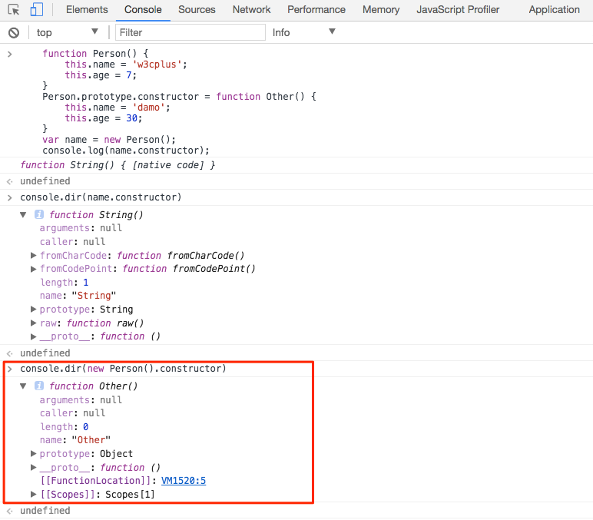
Task: Click the info badge next to function Other()
Action: coord(39,386)
